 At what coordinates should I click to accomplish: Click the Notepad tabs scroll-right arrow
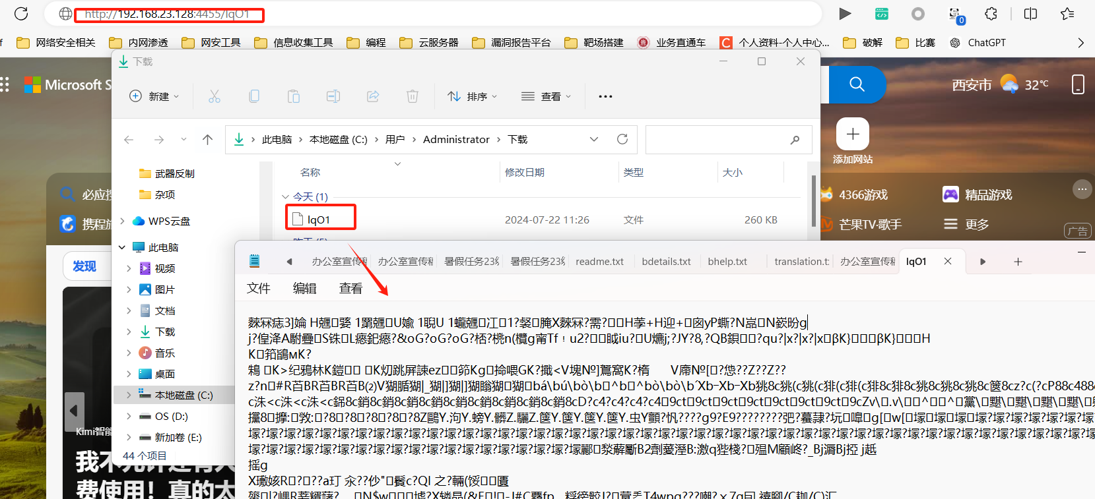pyautogui.click(x=983, y=262)
